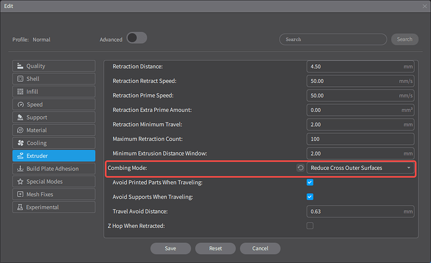Click the Search button
431x263 pixels.
click(404, 39)
